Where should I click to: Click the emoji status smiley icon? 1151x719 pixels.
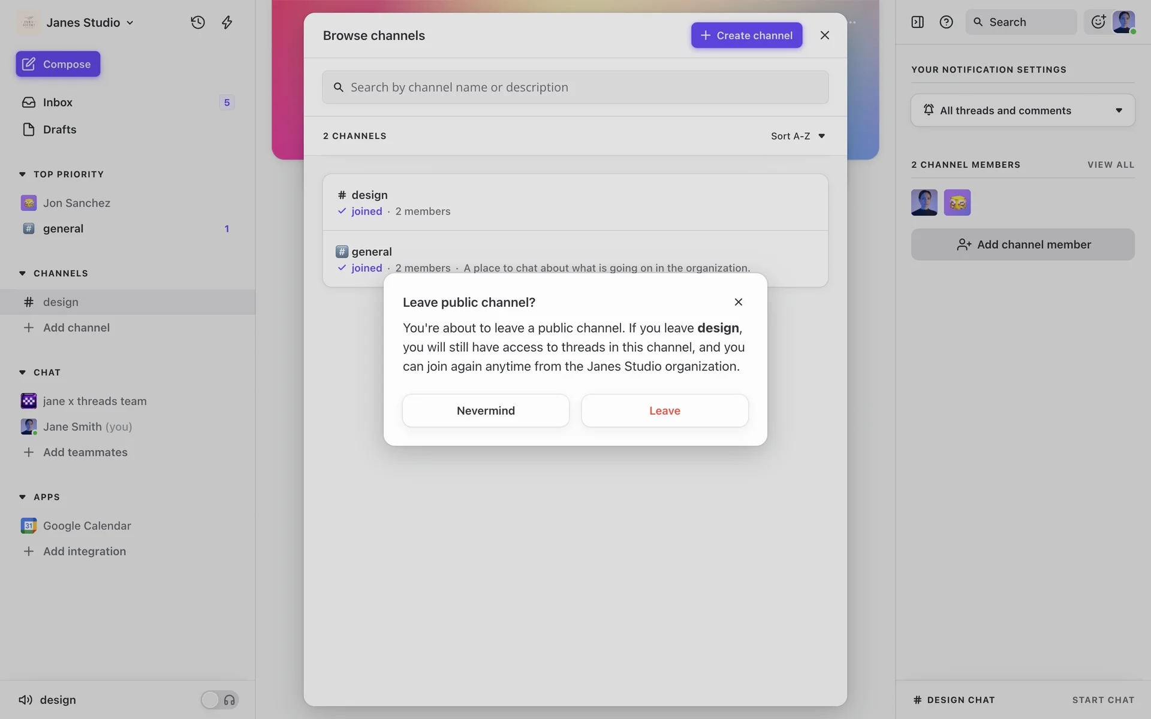pos(1098,22)
